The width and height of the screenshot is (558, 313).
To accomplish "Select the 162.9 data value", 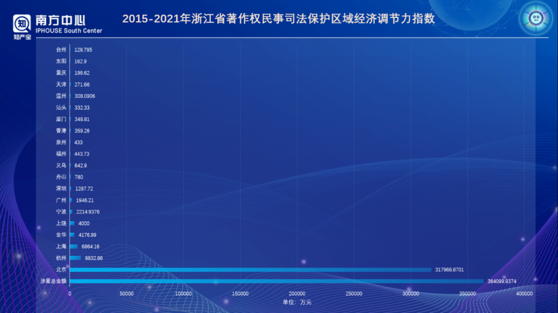I will coord(81,61).
